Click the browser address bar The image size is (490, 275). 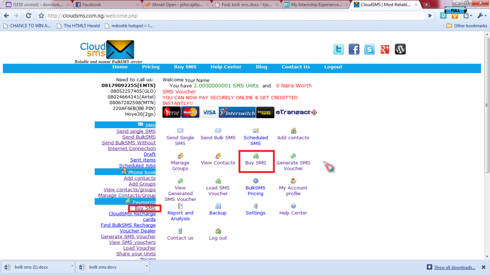click(234, 16)
